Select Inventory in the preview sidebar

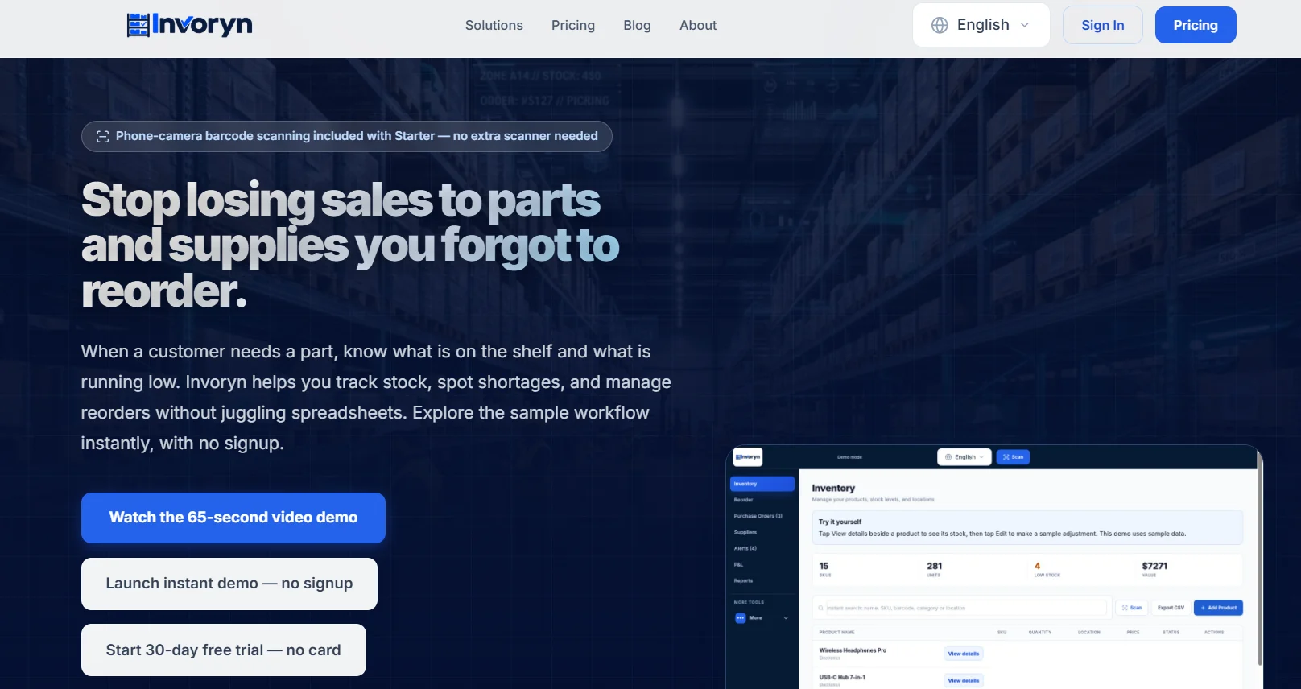click(762, 484)
